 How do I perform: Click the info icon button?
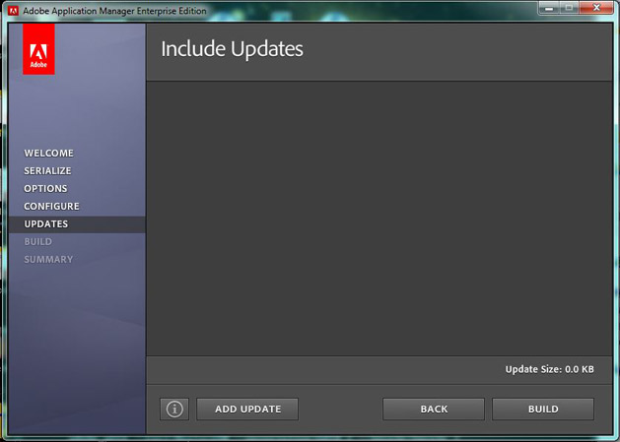tap(174, 409)
